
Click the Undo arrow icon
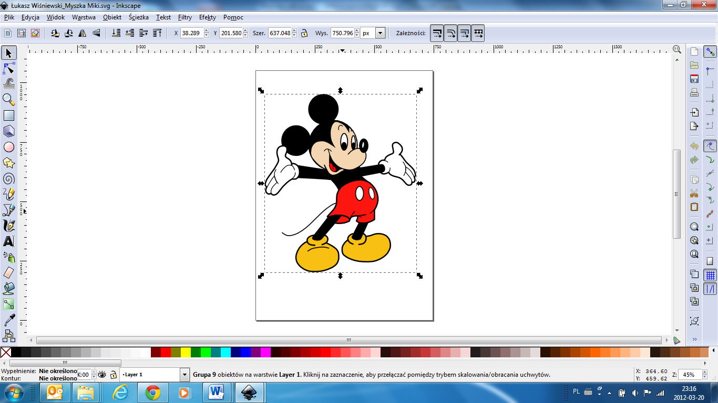[x=694, y=146]
